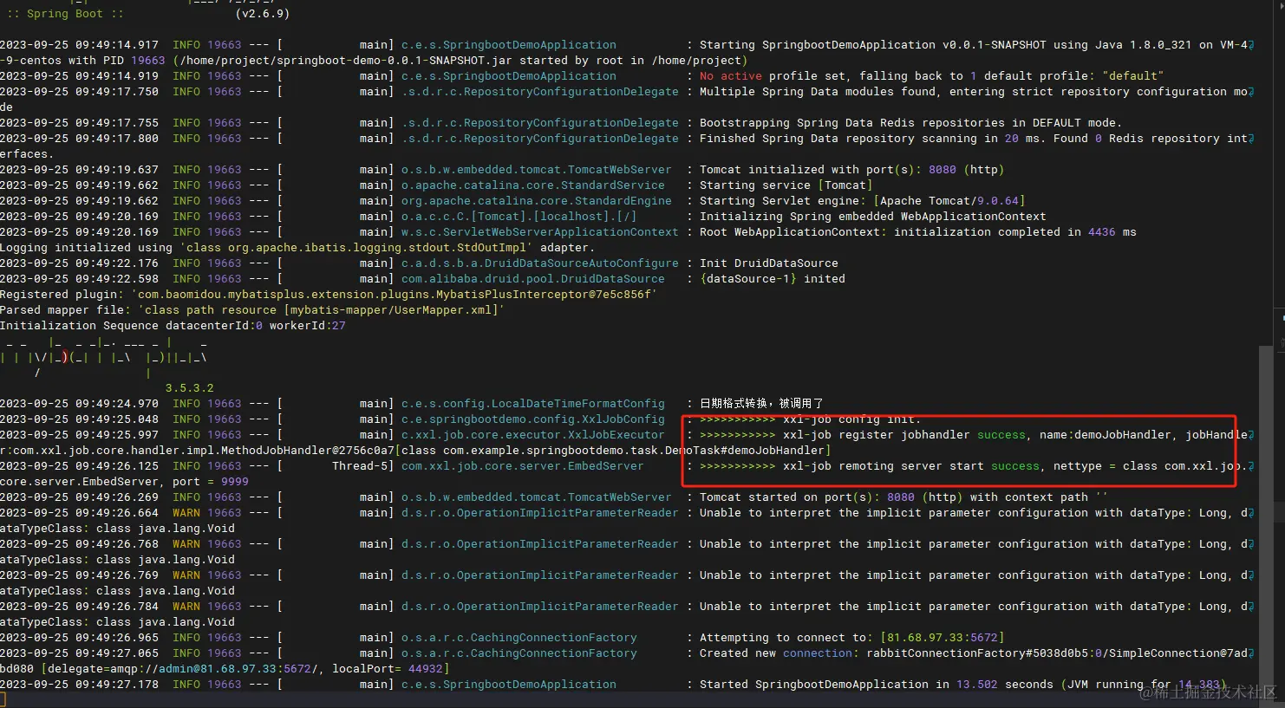Click timestamp '09:49:14.917' in the log
Viewport: 1285px width, 708px height.
pos(117,45)
